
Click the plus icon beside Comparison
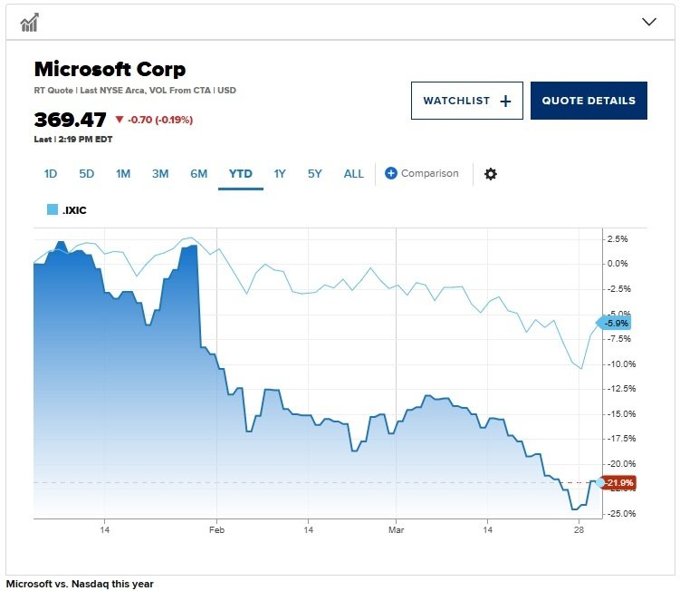(x=391, y=173)
